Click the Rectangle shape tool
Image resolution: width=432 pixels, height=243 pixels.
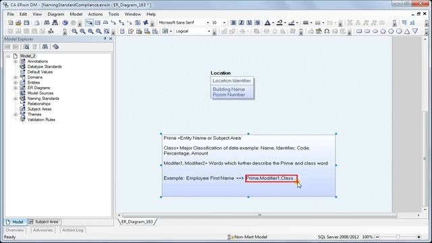pyautogui.click(x=359, y=31)
